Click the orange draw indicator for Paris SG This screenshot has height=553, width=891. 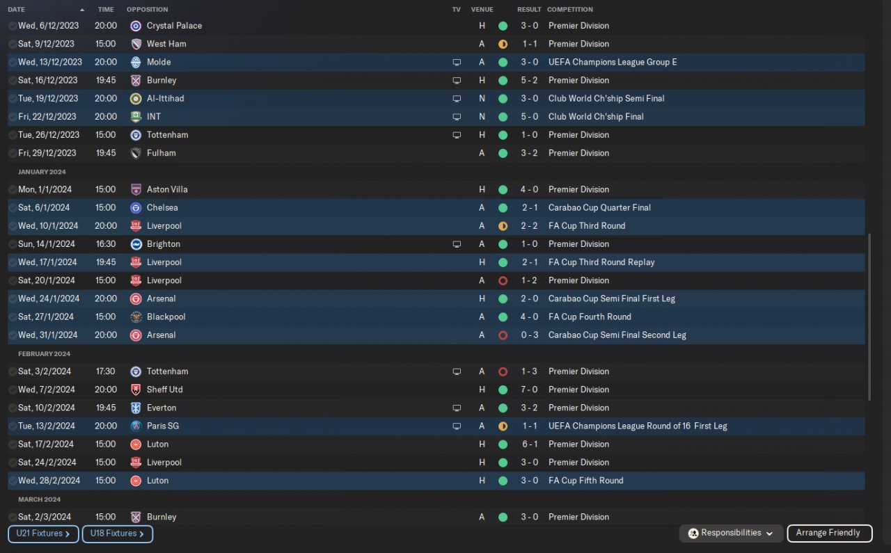pos(503,426)
